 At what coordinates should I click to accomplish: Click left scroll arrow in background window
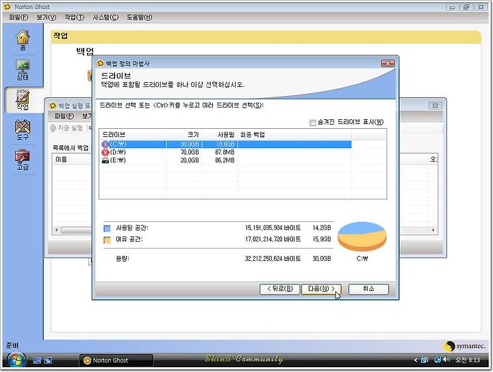[x=57, y=230]
